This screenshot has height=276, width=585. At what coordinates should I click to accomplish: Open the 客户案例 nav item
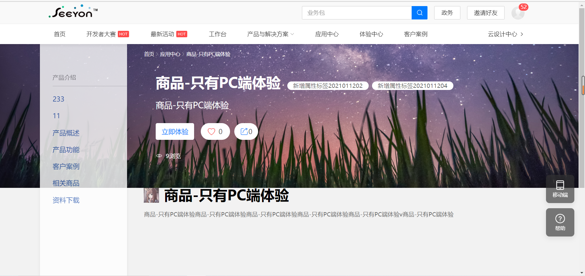[416, 34]
